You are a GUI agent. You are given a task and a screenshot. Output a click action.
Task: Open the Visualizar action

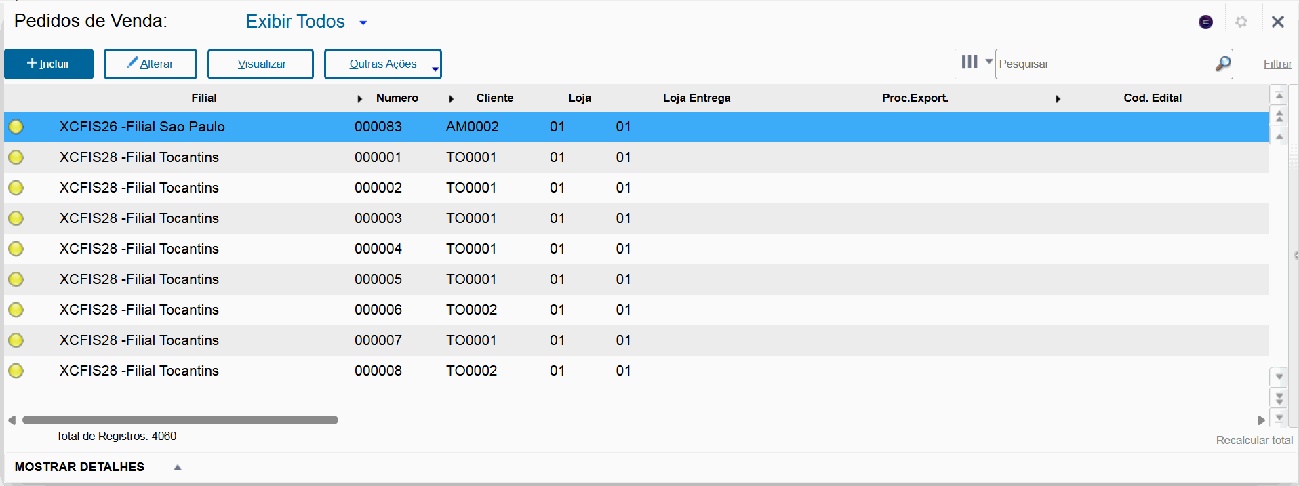[x=260, y=64]
